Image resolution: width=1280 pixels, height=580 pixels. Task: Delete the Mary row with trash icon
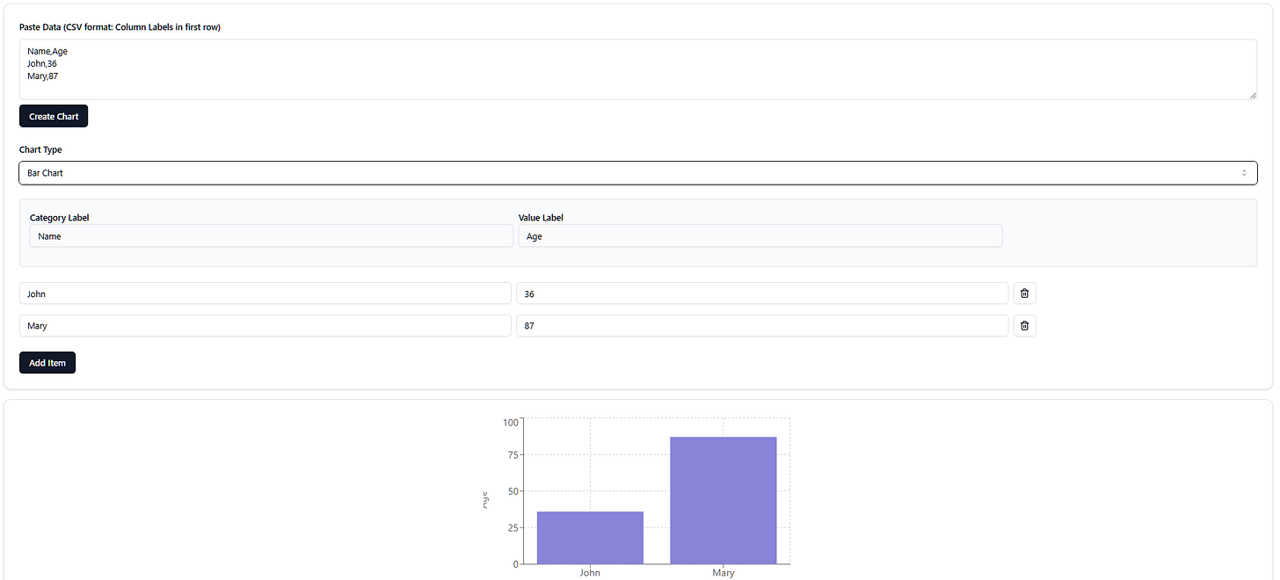coord(1024,326)
